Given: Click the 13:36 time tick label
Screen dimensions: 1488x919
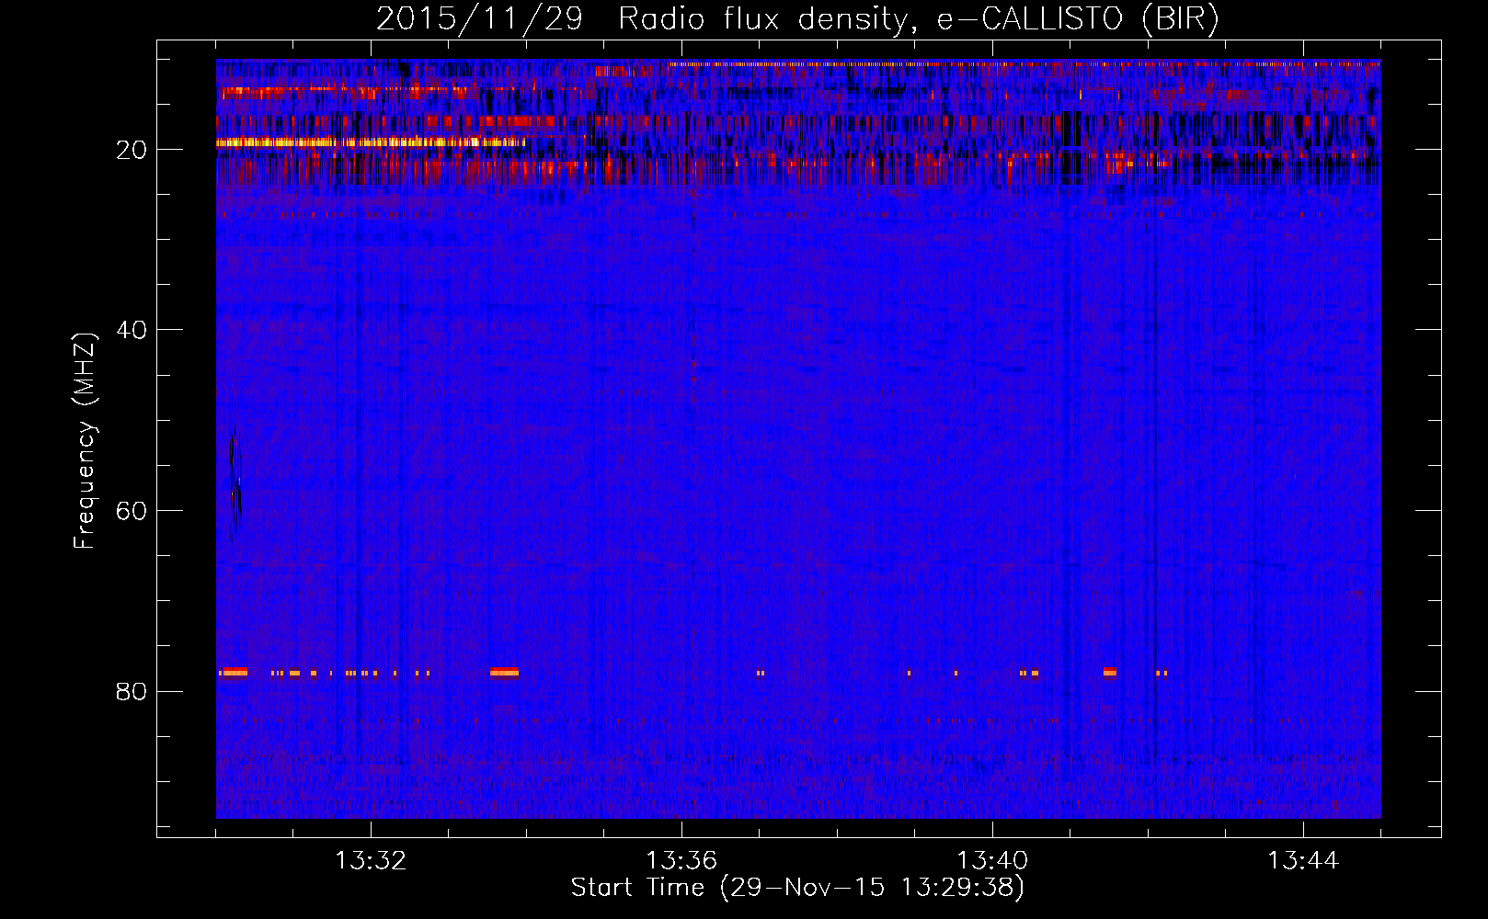Looking at the screenshot, I should tap(681, 861).
